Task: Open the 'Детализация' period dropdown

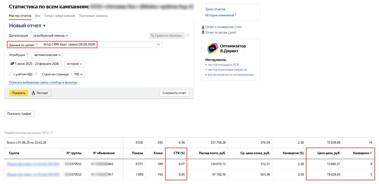Action: 50,36
